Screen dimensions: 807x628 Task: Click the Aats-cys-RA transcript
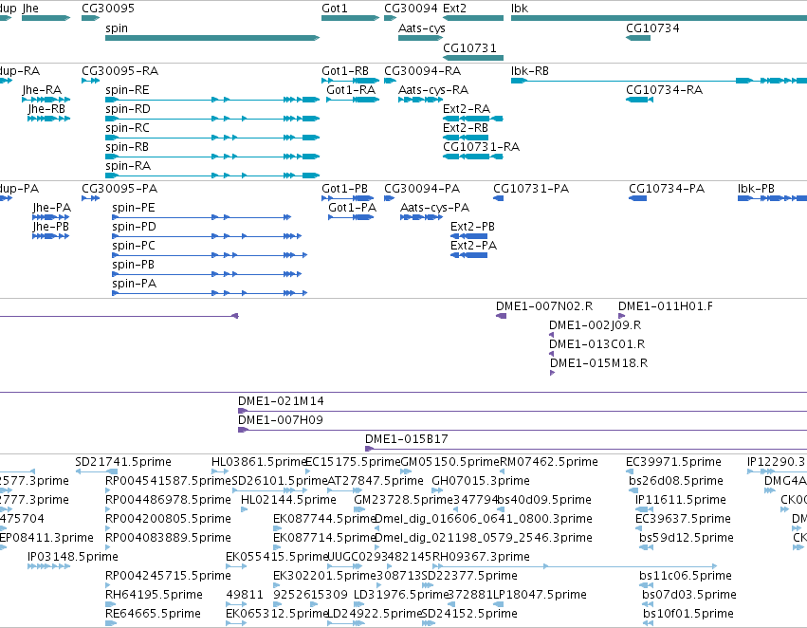(420, 100)
